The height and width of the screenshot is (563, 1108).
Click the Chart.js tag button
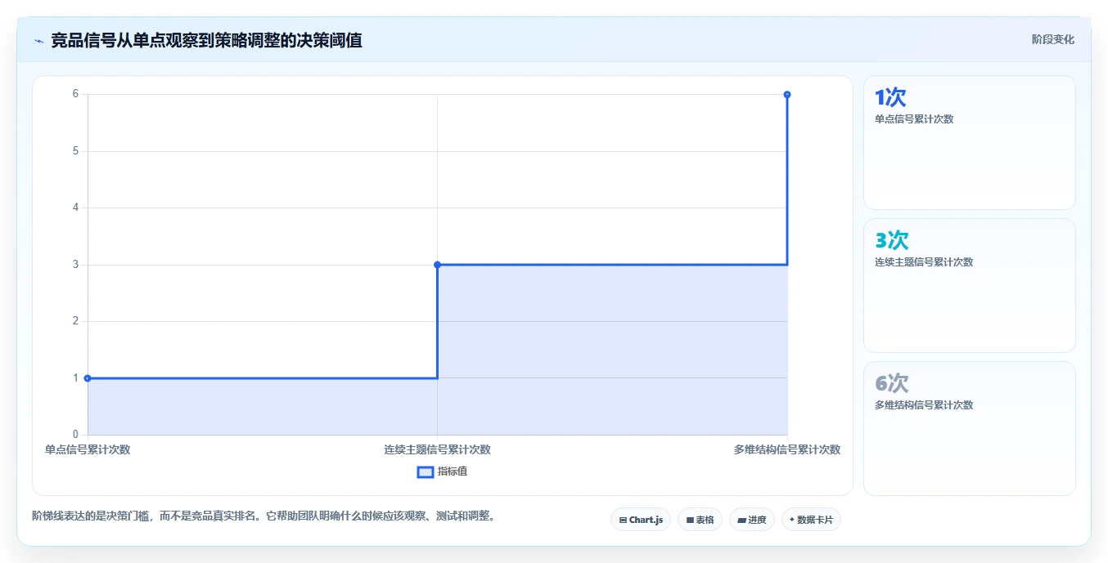point(641,520)
